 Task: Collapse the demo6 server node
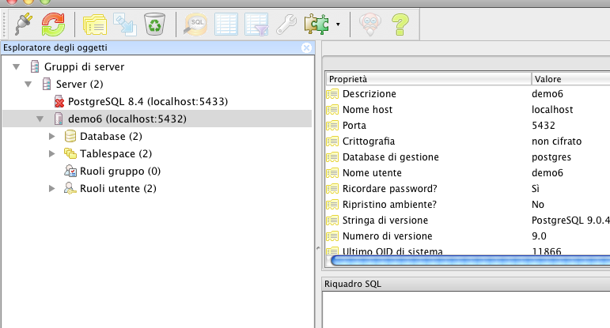[40, 119]
